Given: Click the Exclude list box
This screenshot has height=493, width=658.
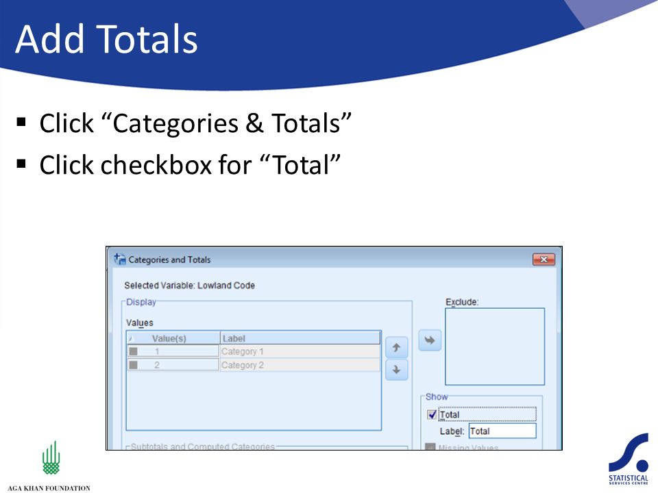Looking at the screenshot, I should [495, 346].
